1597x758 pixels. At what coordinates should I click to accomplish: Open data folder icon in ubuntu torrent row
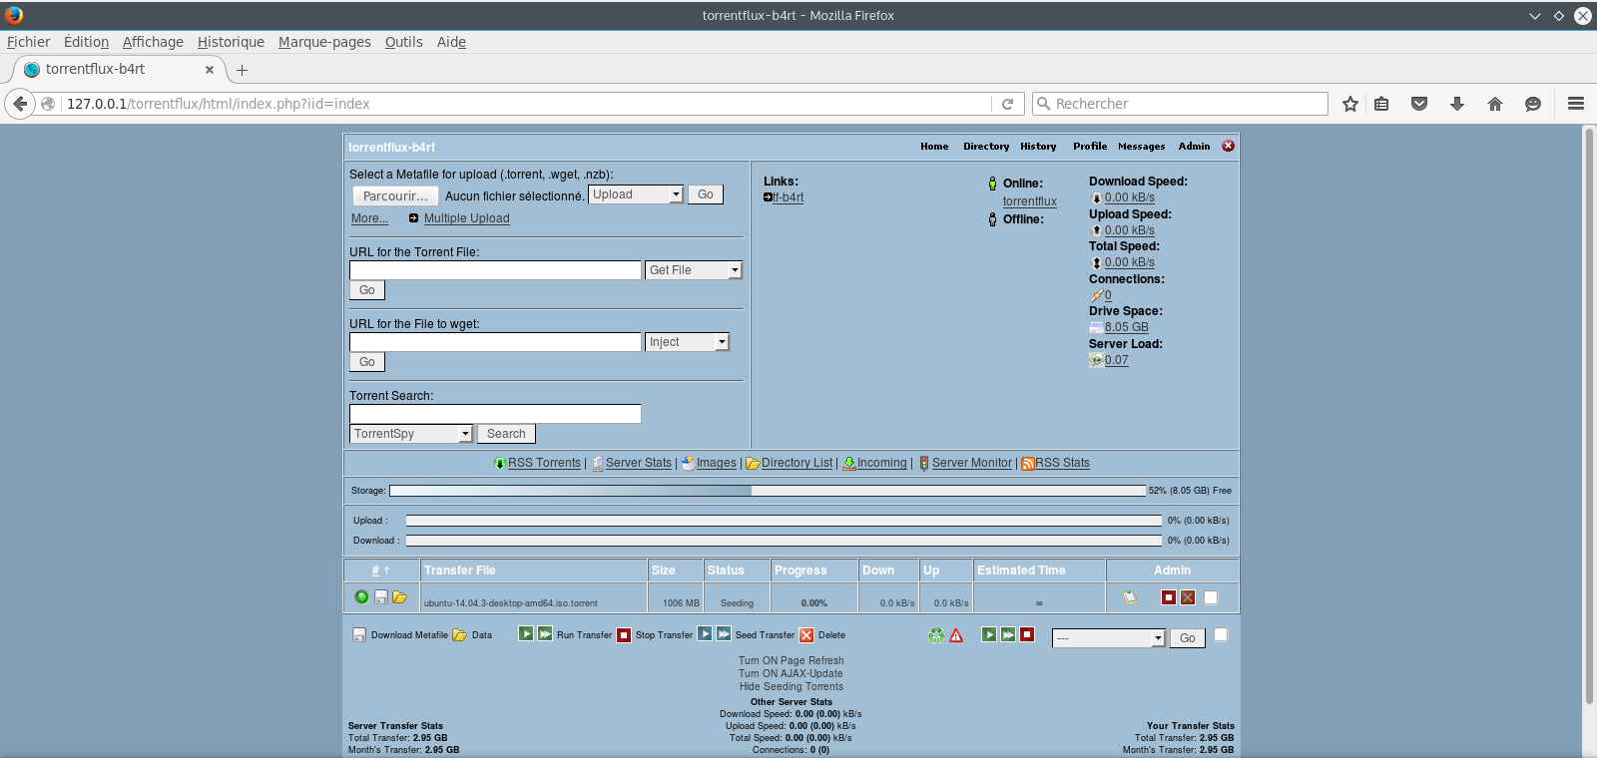click(399, 597)
